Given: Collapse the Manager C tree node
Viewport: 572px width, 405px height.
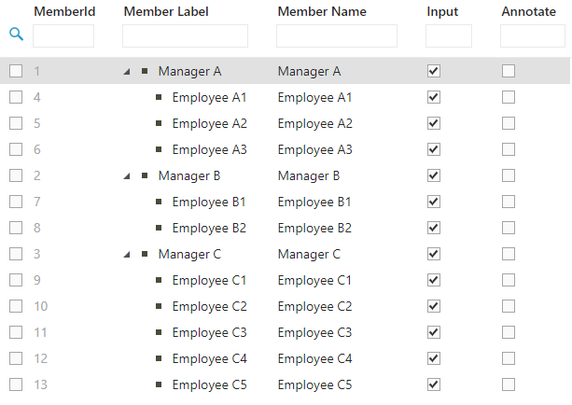Looking at the screenshot, I should [127, 255].
